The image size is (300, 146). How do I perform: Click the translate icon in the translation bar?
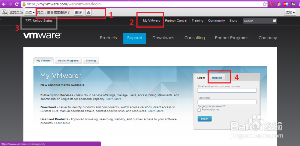(x=5, y=12)
